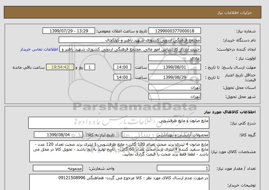Select the delivery city field تهران
Image resolution: width=269 pixels, height=190 pixels.
click(174, 96)
